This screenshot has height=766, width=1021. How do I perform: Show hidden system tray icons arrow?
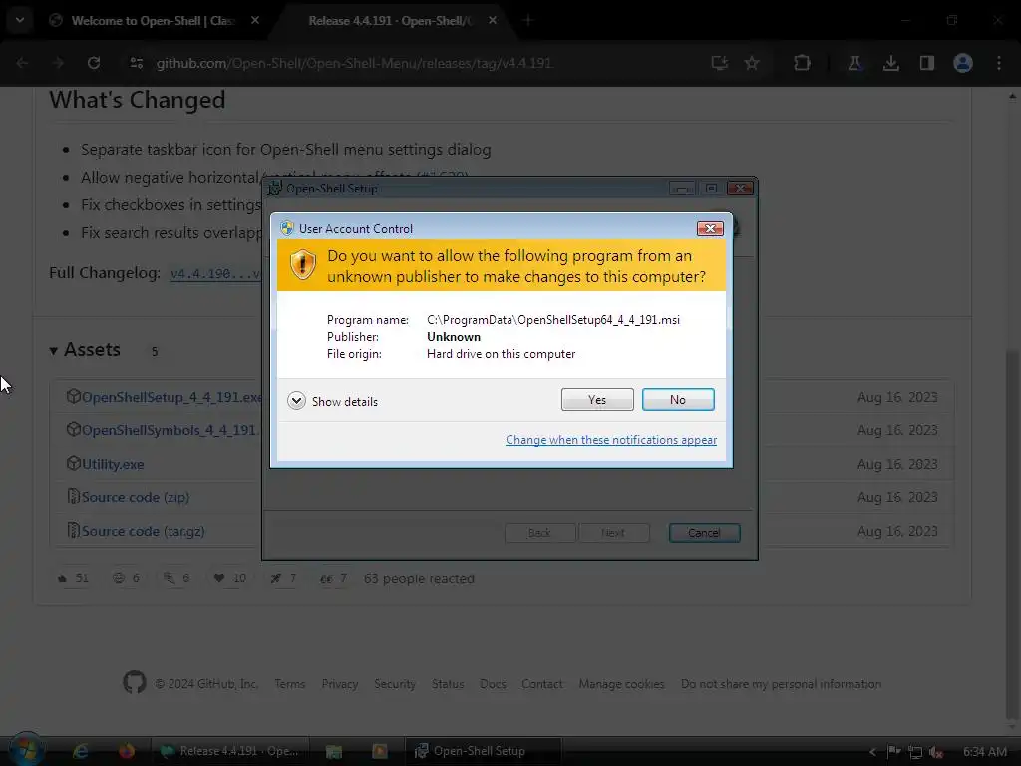pos(872,752)
